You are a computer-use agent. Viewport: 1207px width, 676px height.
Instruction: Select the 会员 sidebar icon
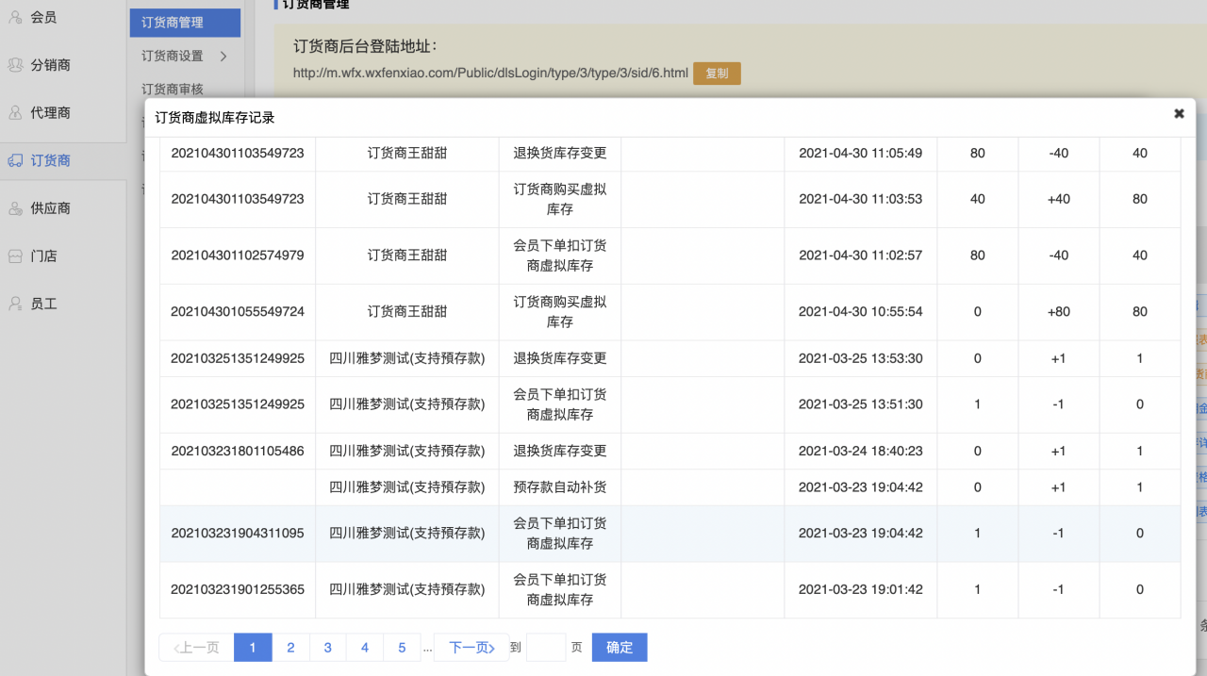(x=15, y=16)
